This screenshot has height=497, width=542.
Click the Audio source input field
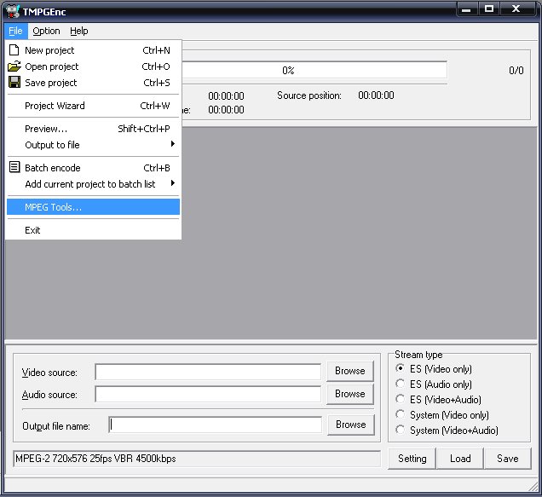coord(208,395)
